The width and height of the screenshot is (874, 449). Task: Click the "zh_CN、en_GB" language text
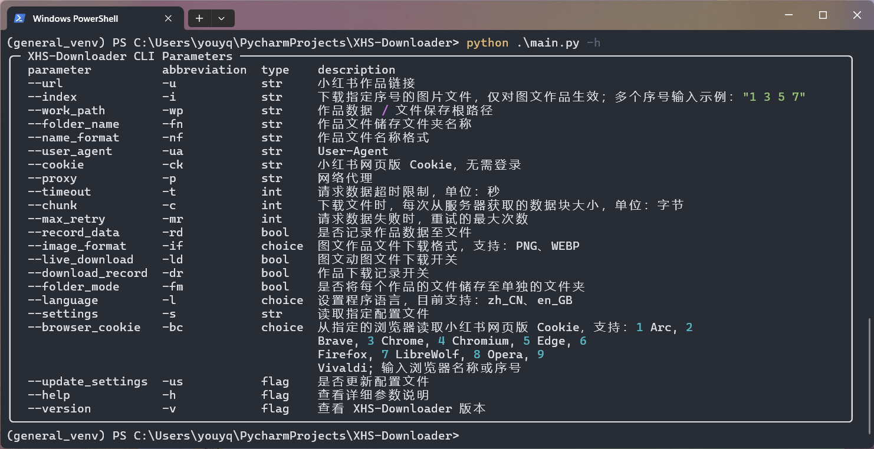pos(530,300)
